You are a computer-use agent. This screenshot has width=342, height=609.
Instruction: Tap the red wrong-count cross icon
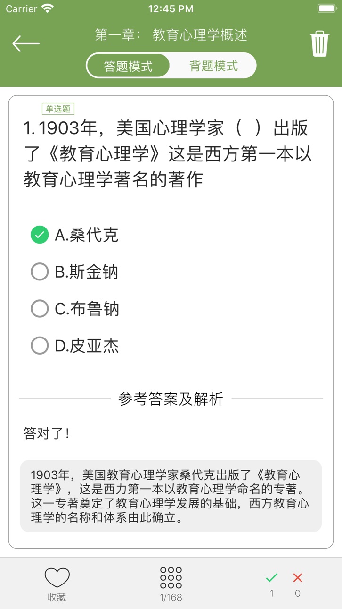coord(298,577)
